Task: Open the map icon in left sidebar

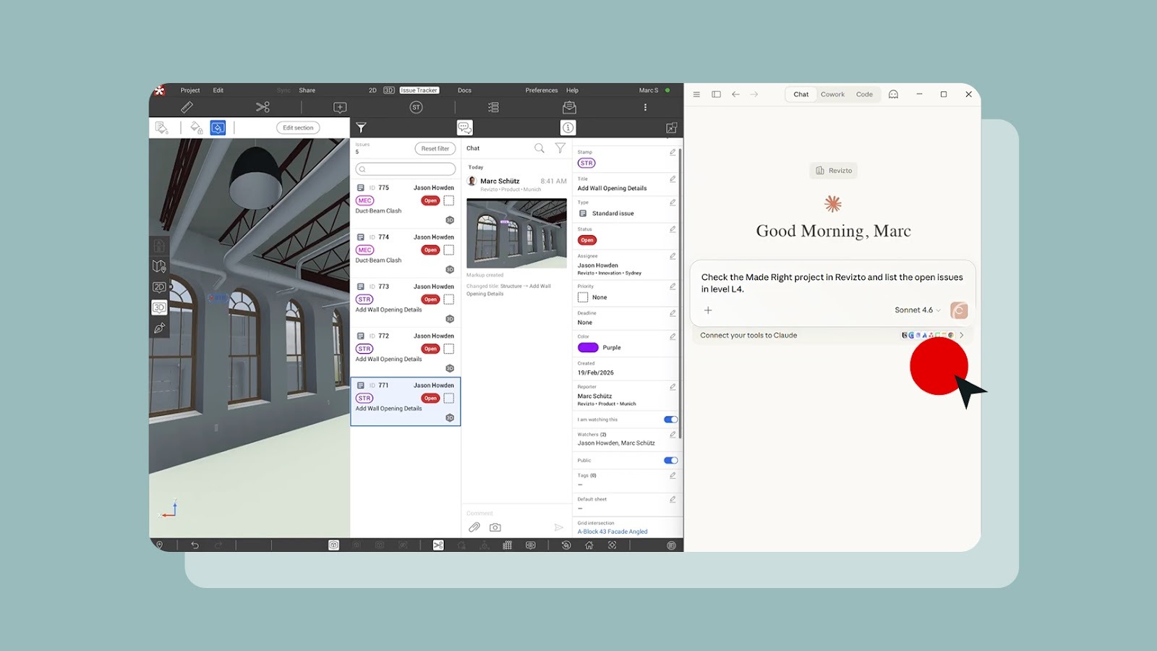Action: (159, 266)
